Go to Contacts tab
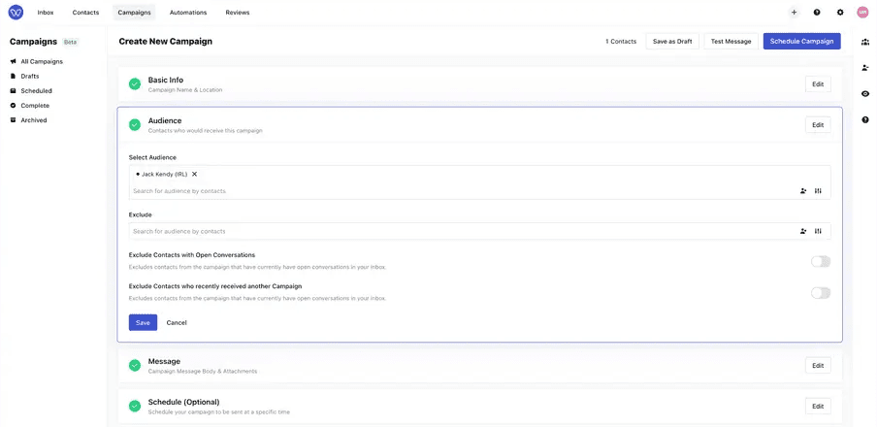 [x=85, y=13]
